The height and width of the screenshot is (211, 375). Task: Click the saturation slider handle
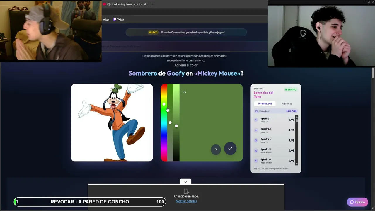[x=170, y=122]
